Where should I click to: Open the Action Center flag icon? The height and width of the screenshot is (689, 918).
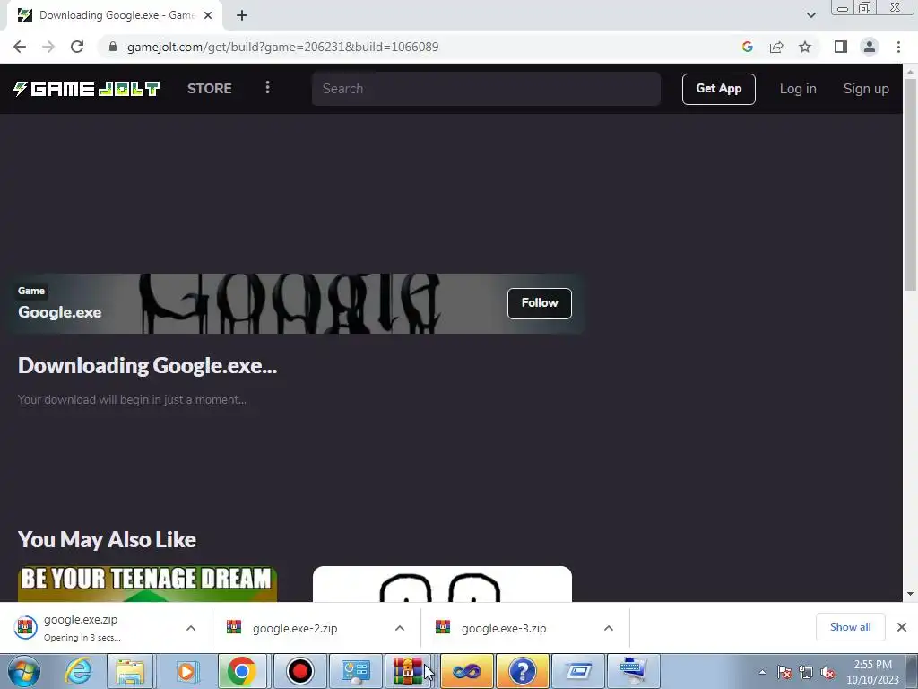click(x=784, y=673)
